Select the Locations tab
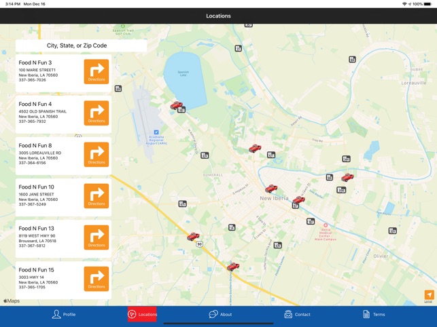 pyautogui.click(x=142, y=314)
